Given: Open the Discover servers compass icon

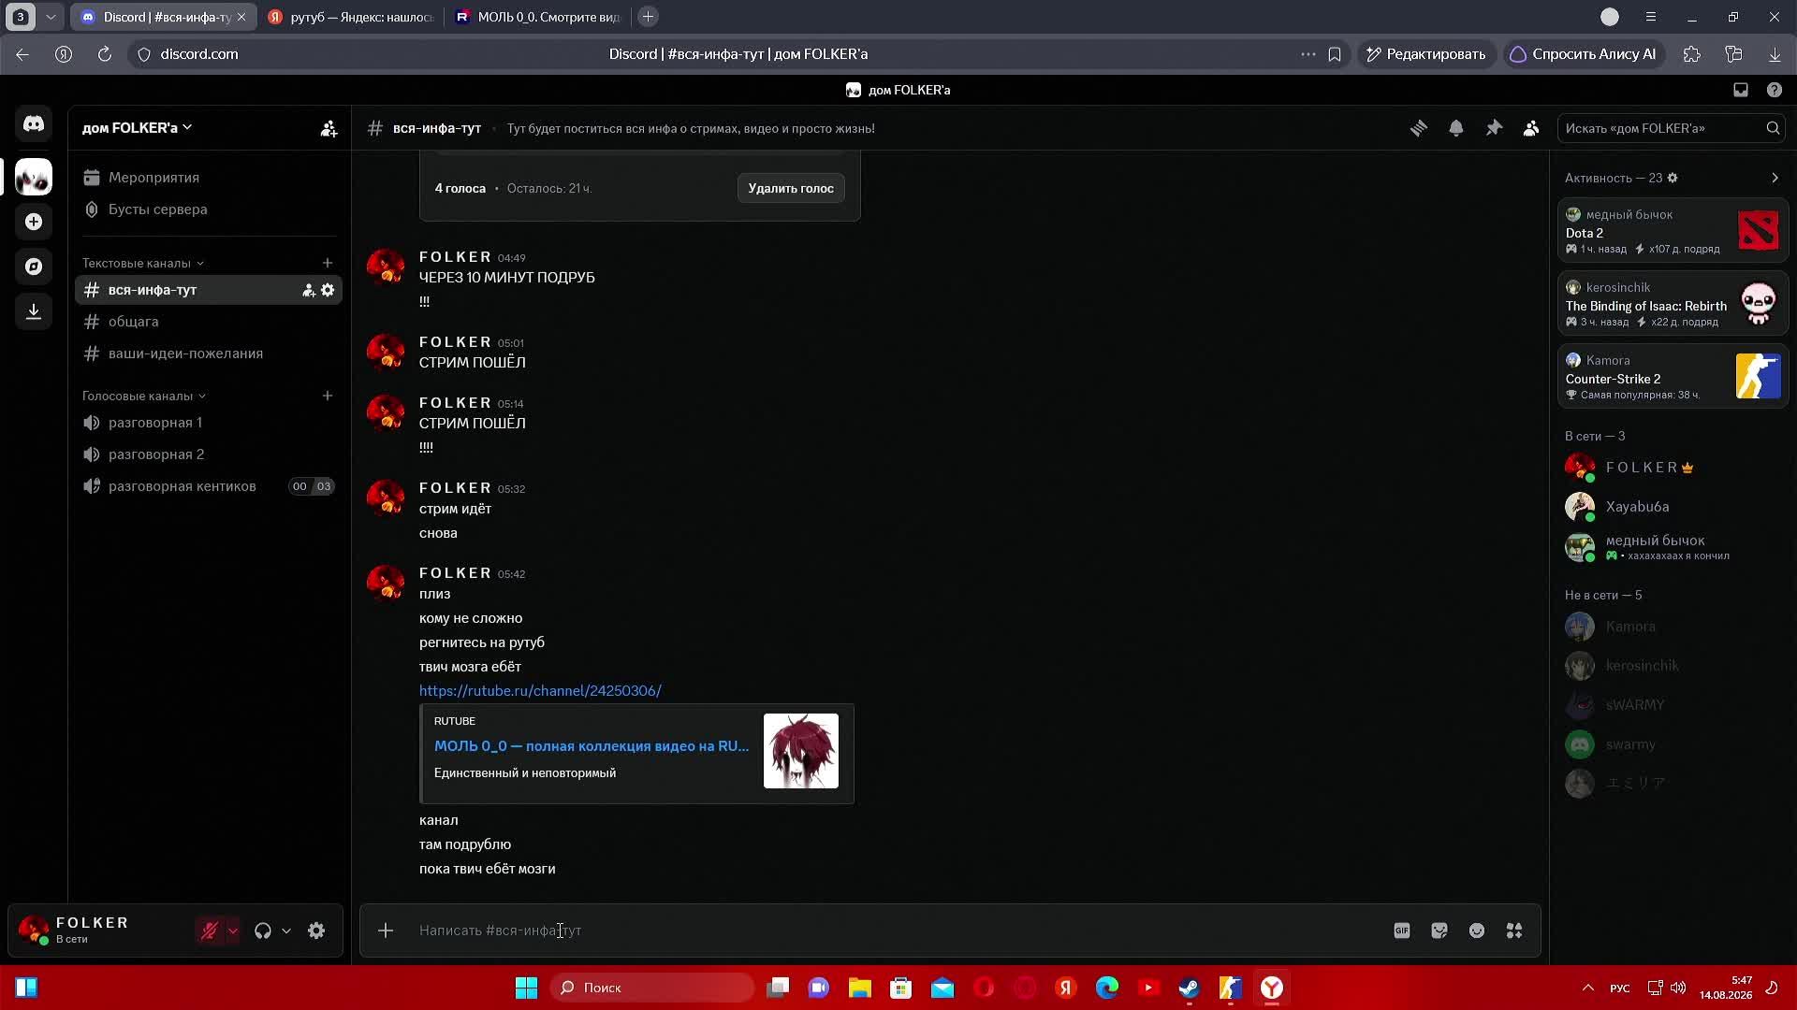Looking at the screenshot, I should (x=34, y=267).
